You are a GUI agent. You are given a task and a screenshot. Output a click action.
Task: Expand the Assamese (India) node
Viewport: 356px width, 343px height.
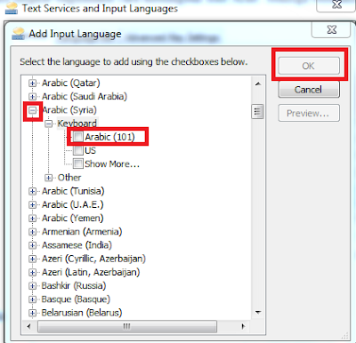[x=33, y=245]
